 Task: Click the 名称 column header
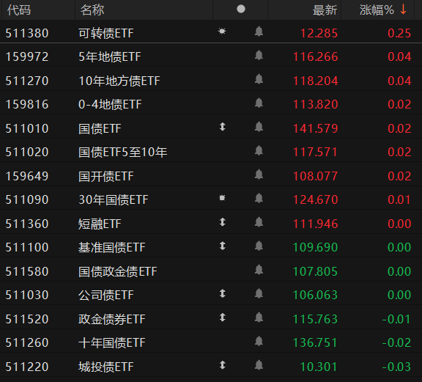click(x=92, y=10)
